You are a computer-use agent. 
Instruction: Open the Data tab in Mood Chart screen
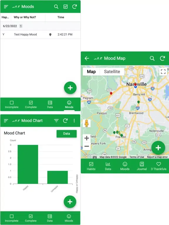point(50,218)
